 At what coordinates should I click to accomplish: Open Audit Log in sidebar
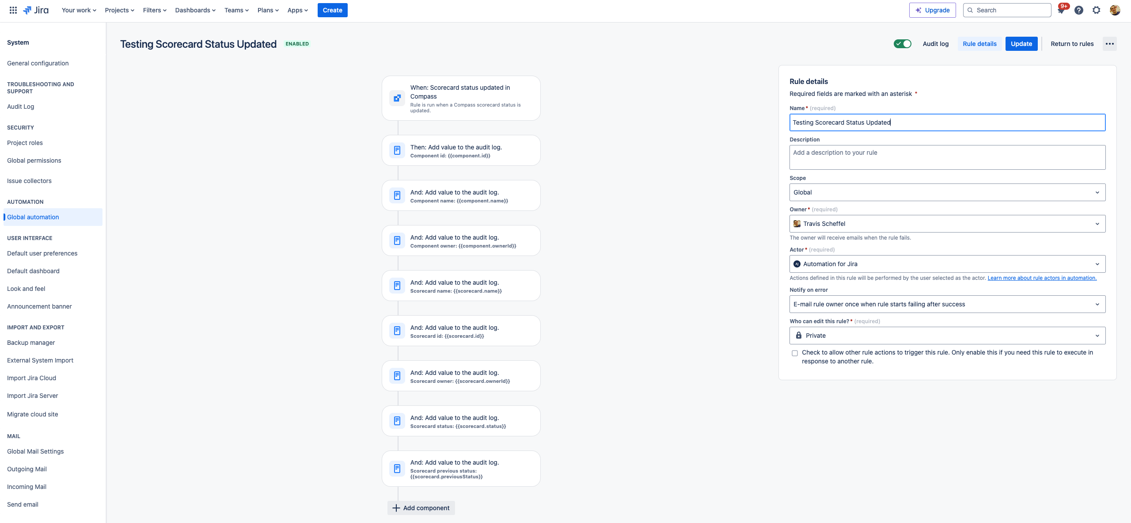(21, 107)
